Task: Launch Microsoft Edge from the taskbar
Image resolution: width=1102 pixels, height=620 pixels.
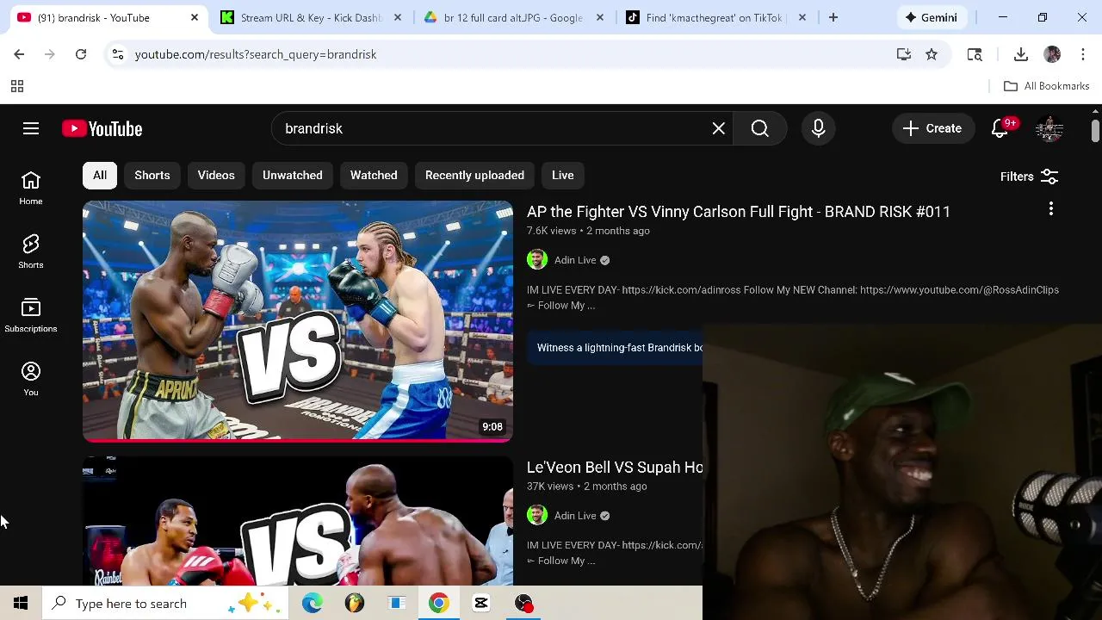Action: (312, 603)
